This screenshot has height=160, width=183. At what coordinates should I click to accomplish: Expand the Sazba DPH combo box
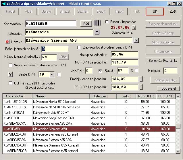pyautogui.click(x=52, y=74)
